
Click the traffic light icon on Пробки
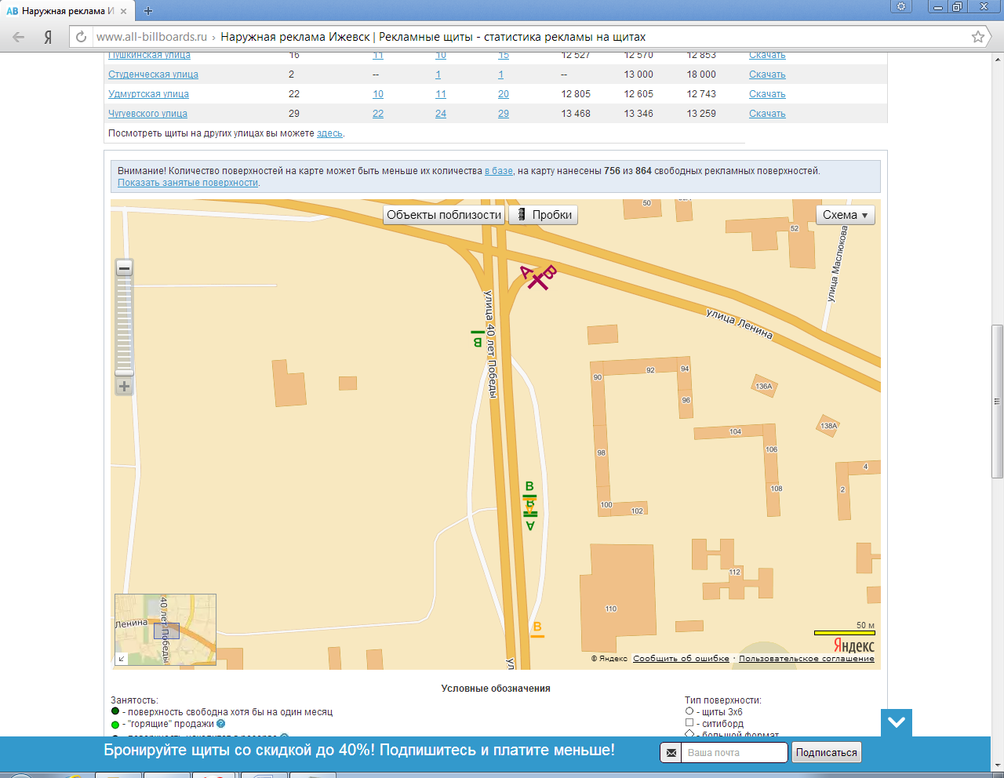pos(521,215)
